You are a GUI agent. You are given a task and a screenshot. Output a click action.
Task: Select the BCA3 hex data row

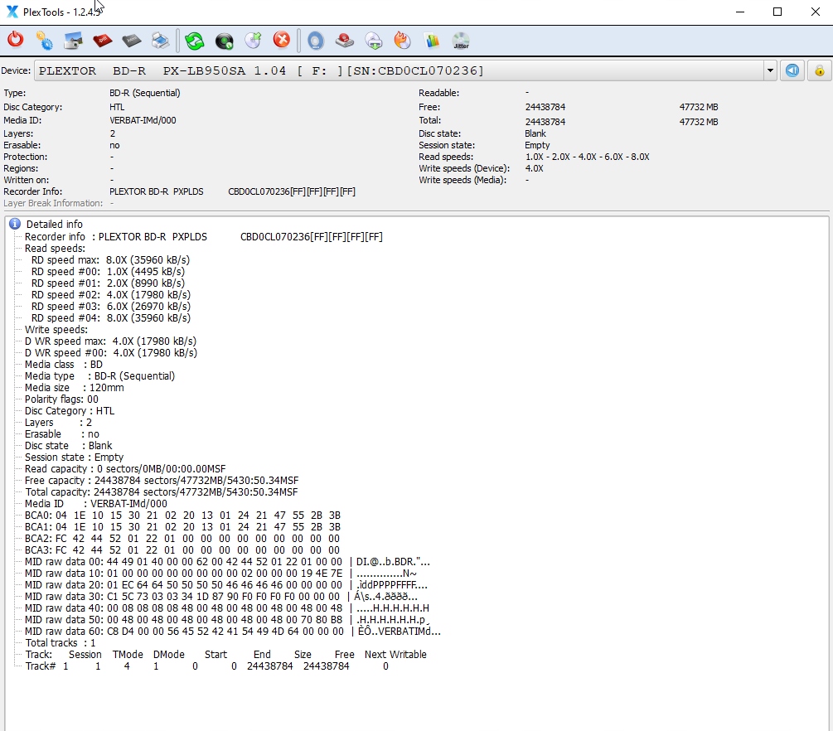click(182, 550)
